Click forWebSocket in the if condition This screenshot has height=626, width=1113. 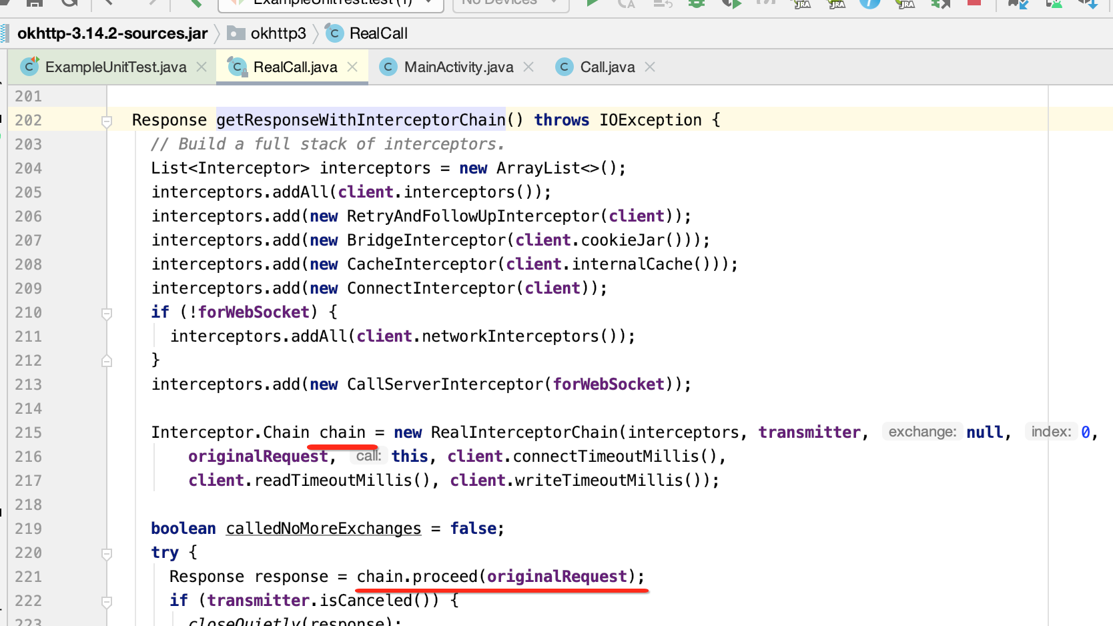point(254,312)
